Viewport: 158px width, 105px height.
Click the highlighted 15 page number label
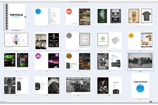click(140, 71)
